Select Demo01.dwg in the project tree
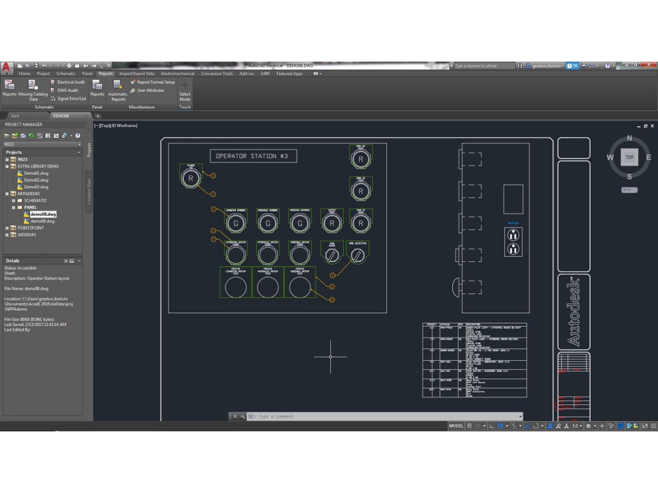 click(36, 173)
